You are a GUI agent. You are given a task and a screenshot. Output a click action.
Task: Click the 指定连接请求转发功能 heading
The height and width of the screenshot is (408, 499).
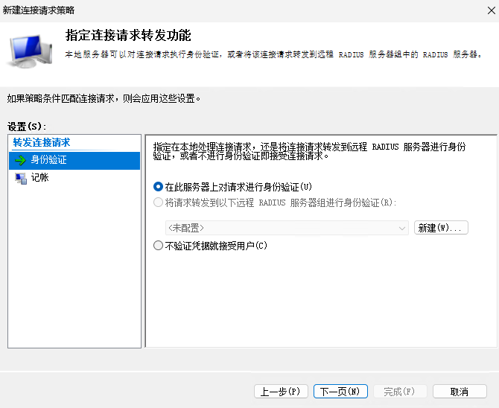[128, 35]
